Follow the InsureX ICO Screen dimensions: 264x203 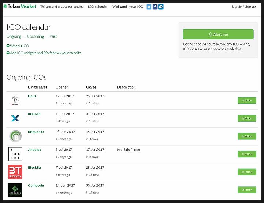tap(247, 118)
